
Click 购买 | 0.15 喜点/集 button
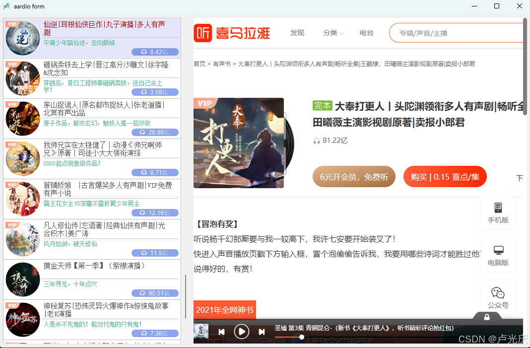point(445,177)
